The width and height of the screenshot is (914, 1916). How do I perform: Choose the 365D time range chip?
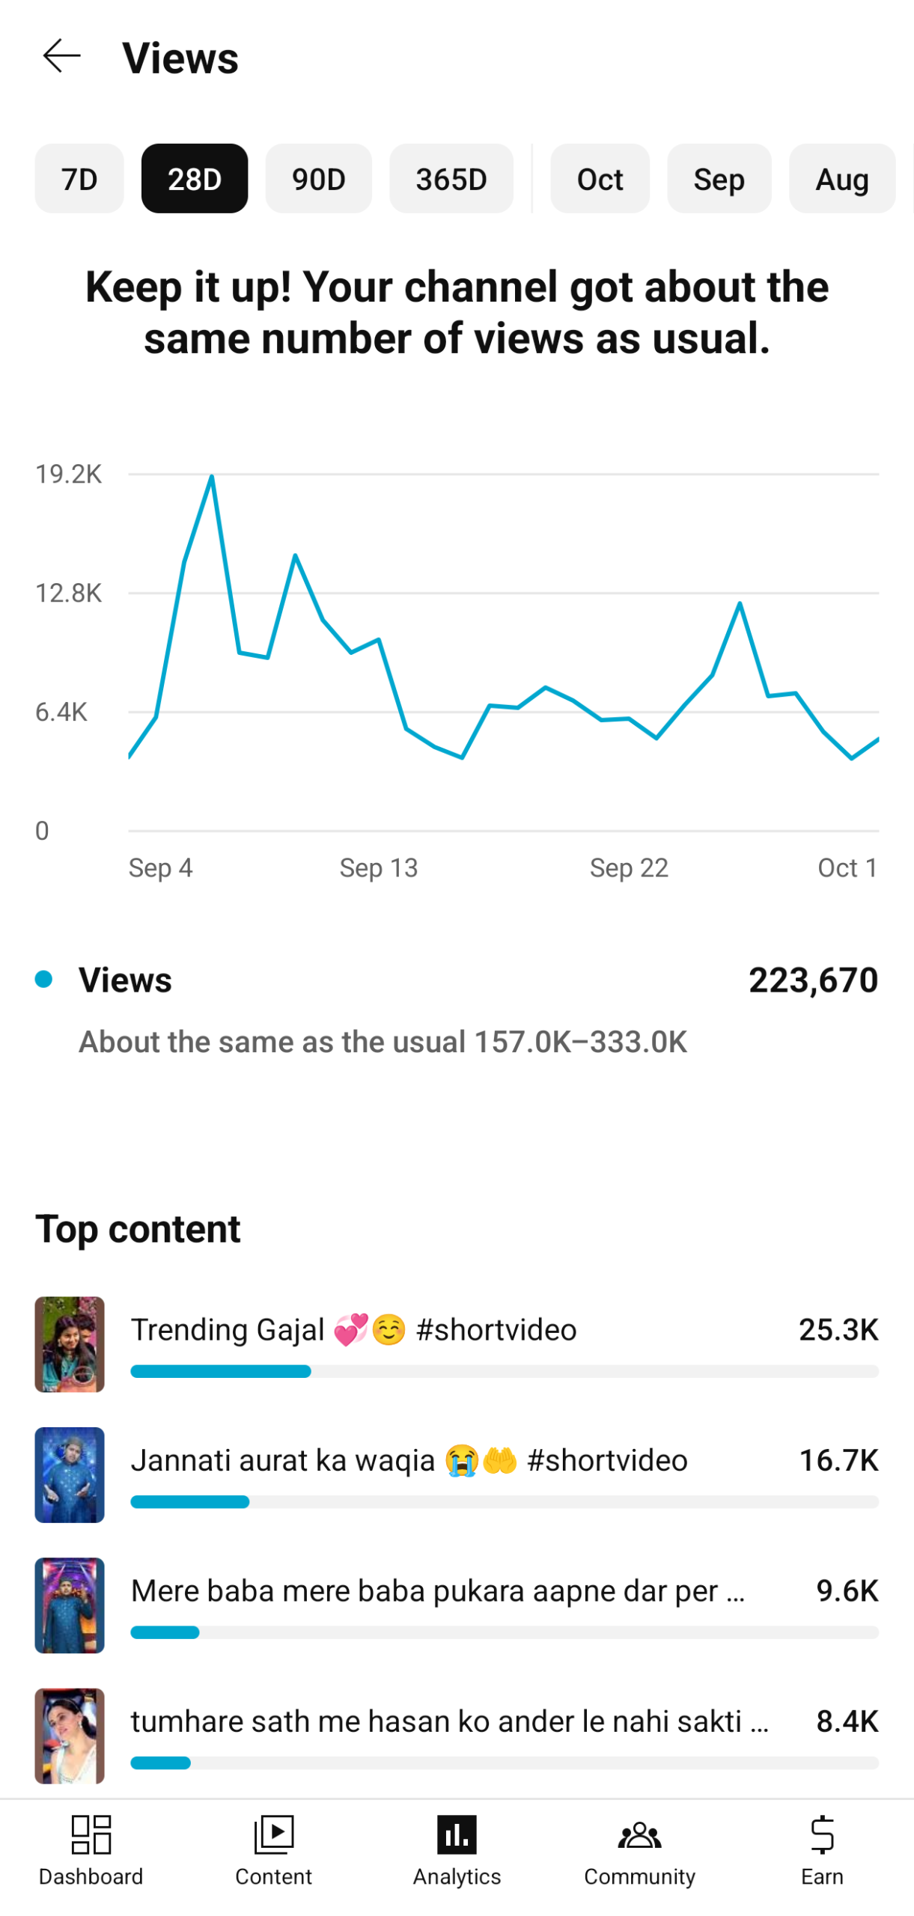pyautogui.click(x=451, y=179)
